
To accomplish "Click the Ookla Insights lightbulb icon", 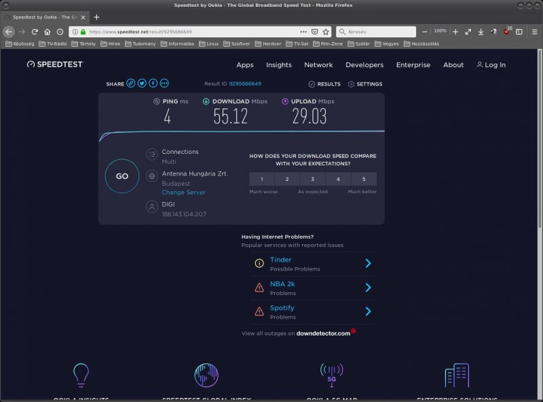I will (x=81, y=375).
